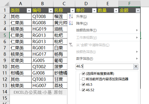This screenshot has height=104, width=149.
Task: Click cell containing GJ008
Action: coord(42,73)
